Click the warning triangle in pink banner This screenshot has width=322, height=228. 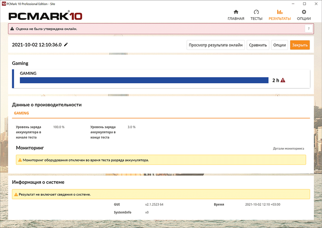[x=12, y=29]
